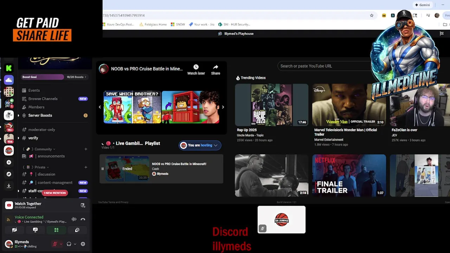
Task: Open Chrome media controls icon
Action: click(x=428, y=15)
